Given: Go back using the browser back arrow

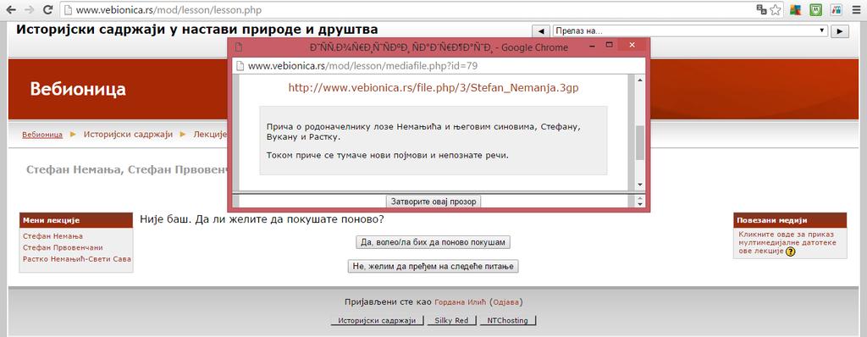Looking at the screenshot, I should point(12,9).
